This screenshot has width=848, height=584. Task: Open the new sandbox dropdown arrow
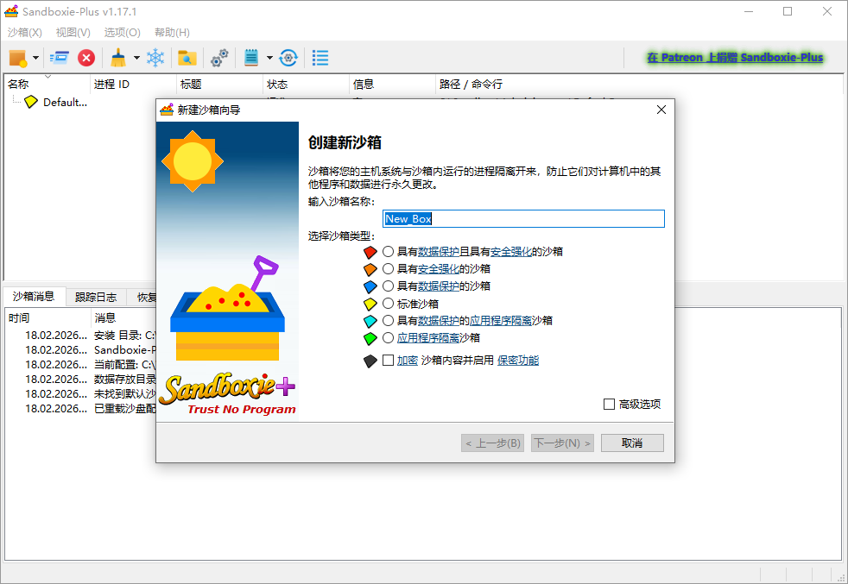pyautogui.click(x=35, y=58)
